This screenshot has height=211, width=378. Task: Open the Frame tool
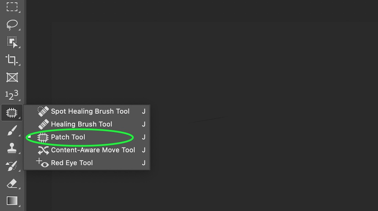12,77
